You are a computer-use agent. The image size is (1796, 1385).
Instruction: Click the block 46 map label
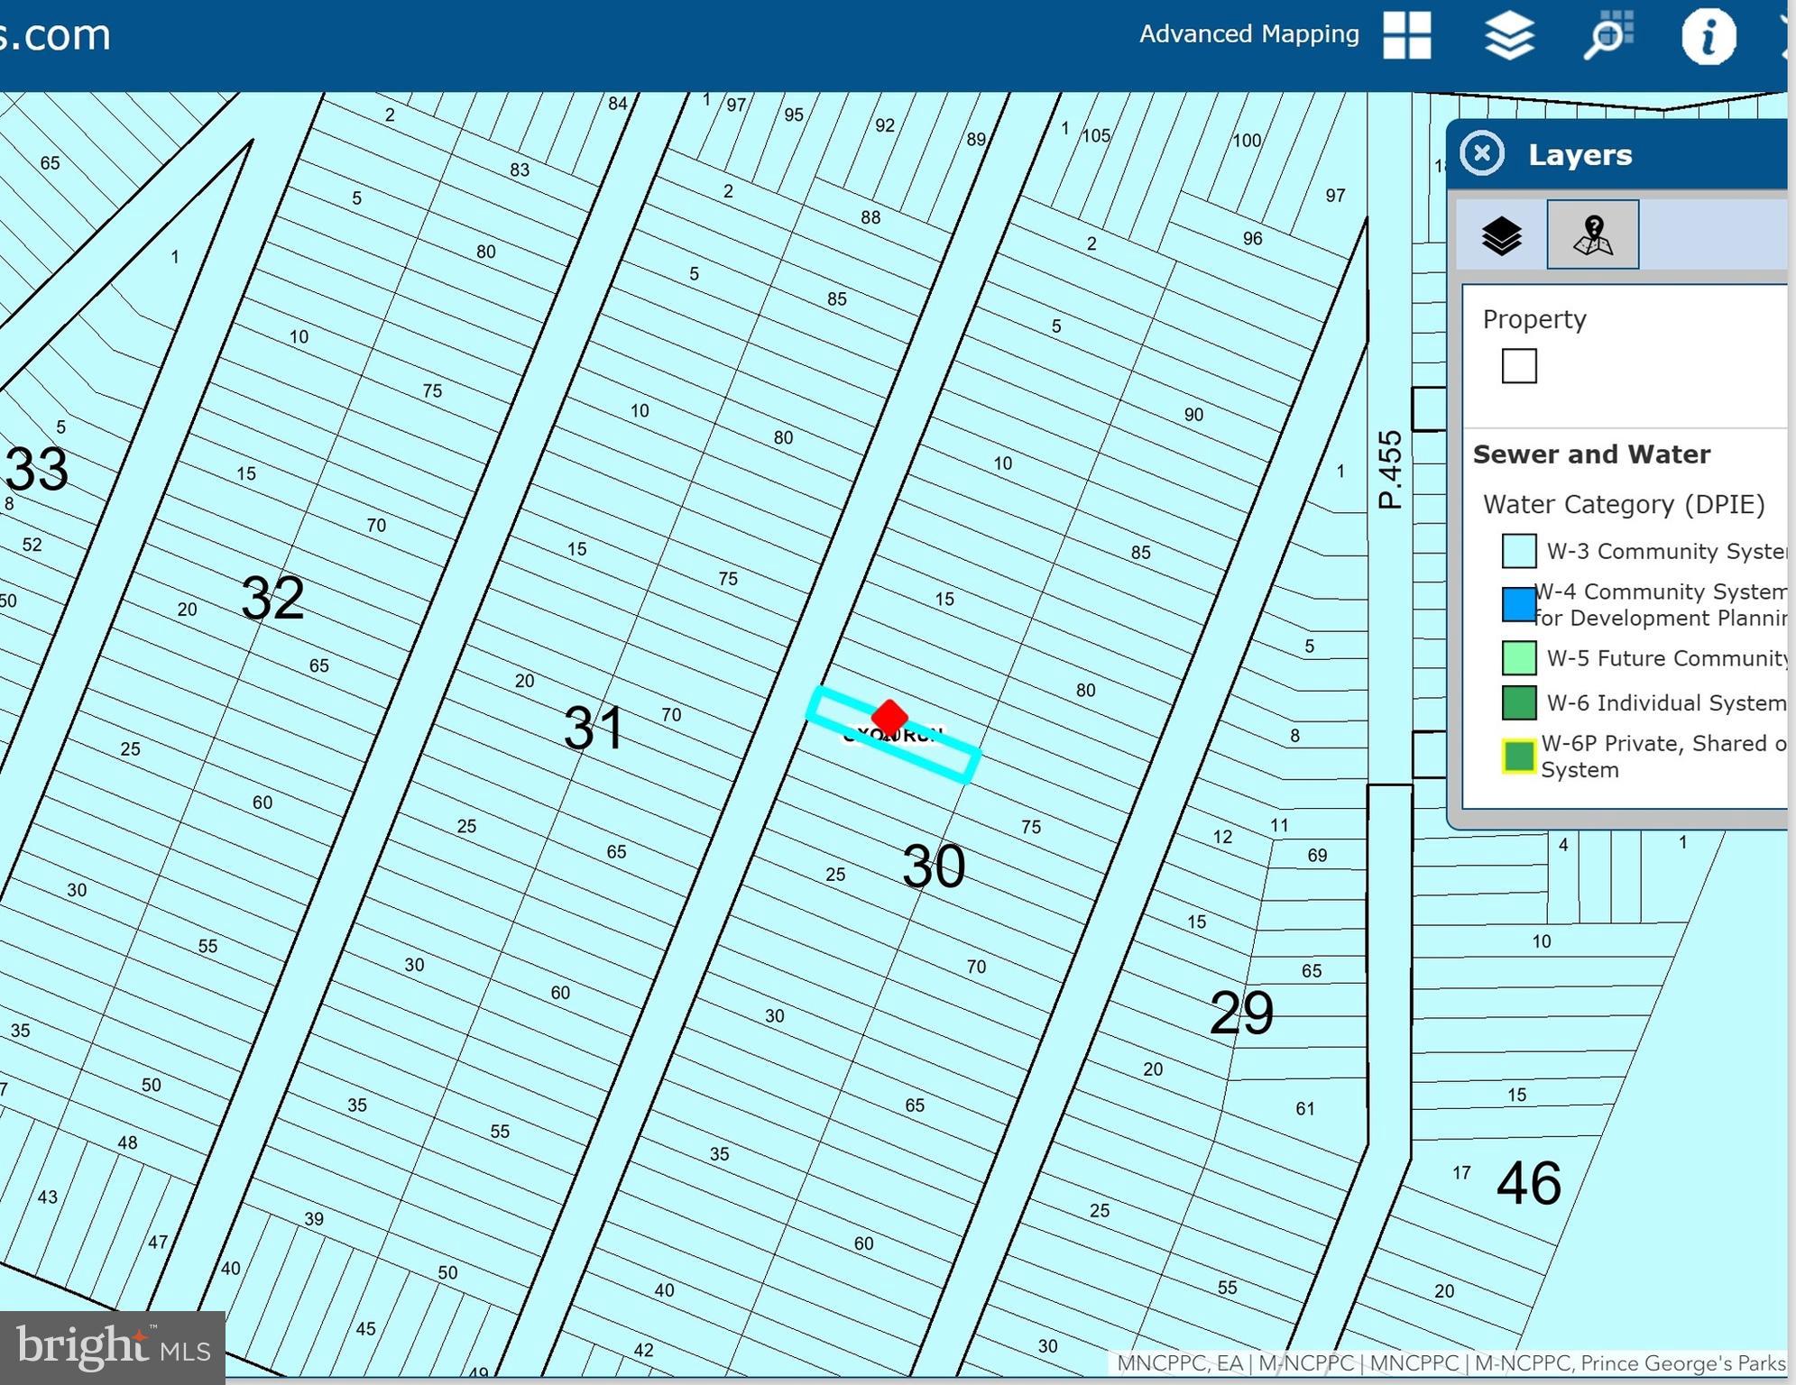1528,1183
